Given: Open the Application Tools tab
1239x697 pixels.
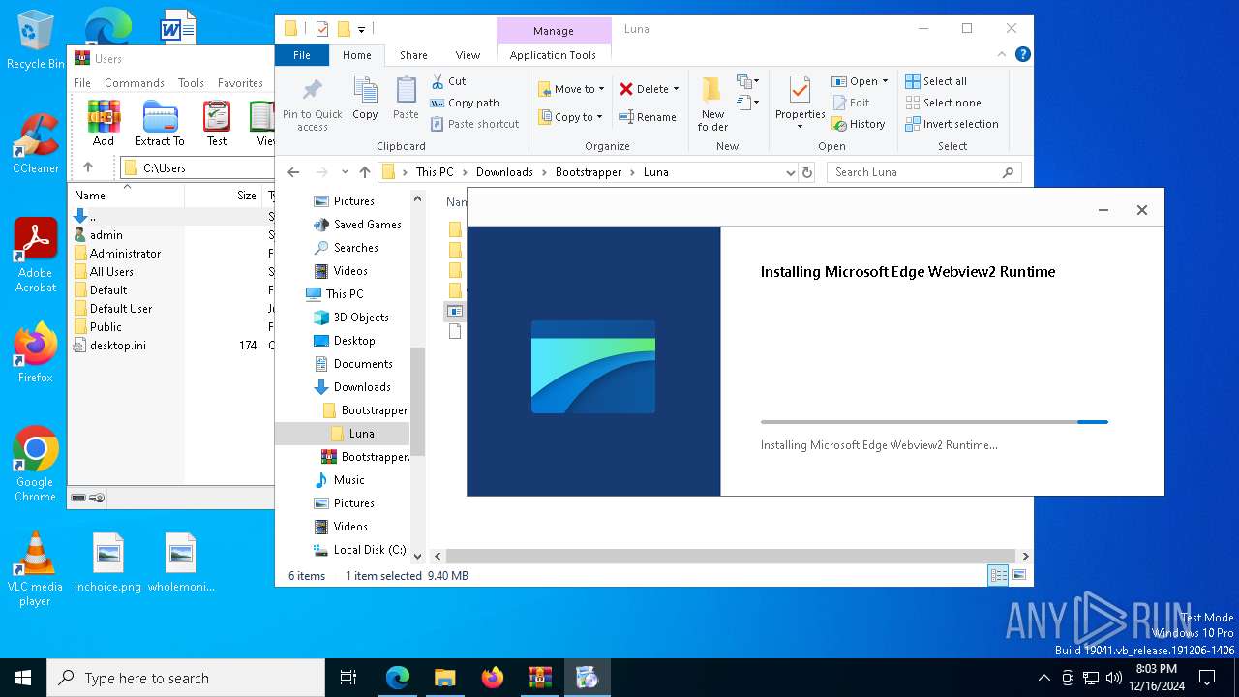Looking at the screenshot, I should click(553, 55).
